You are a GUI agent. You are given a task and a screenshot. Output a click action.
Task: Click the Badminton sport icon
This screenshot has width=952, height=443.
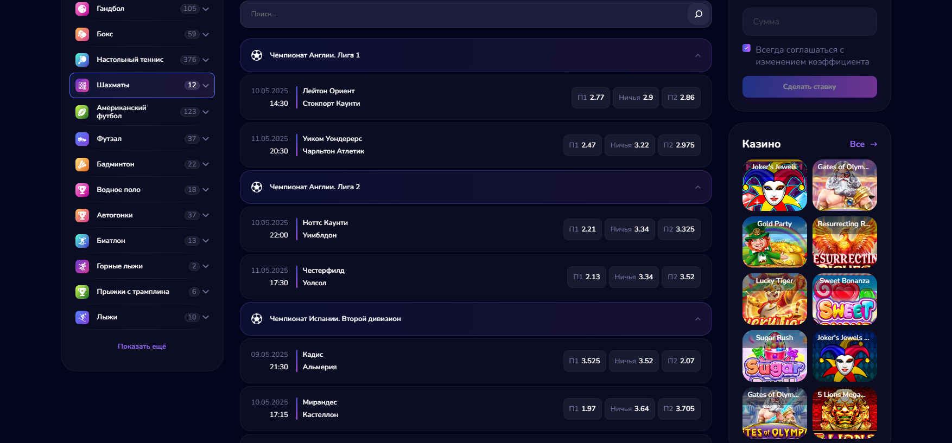coord(82,164)
